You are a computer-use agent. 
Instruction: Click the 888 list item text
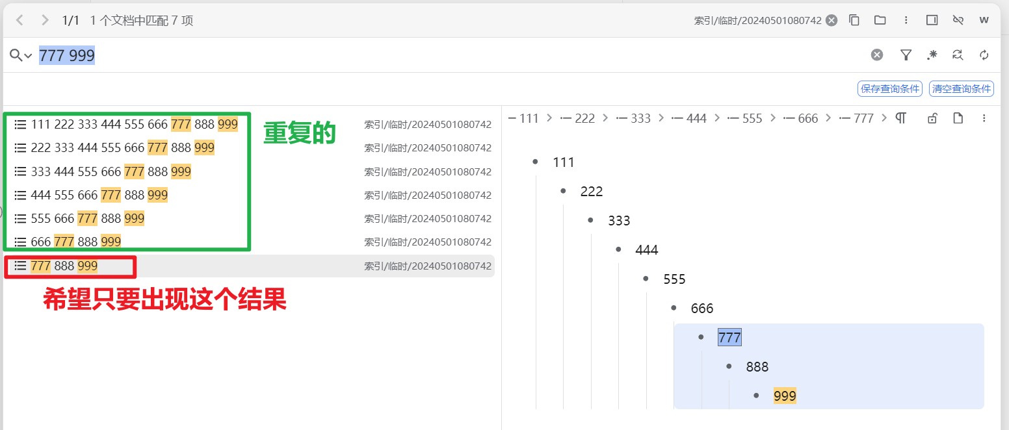(x=757, y=367)
